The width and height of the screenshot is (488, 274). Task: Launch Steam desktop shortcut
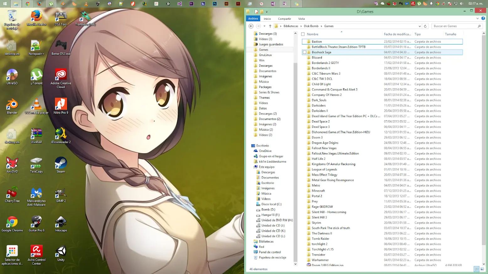(x=61, y=165)
